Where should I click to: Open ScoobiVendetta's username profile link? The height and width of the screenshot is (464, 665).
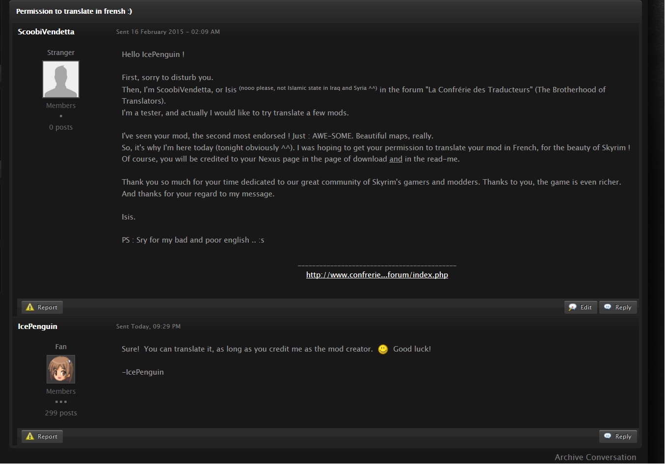(x=46, y=32)
